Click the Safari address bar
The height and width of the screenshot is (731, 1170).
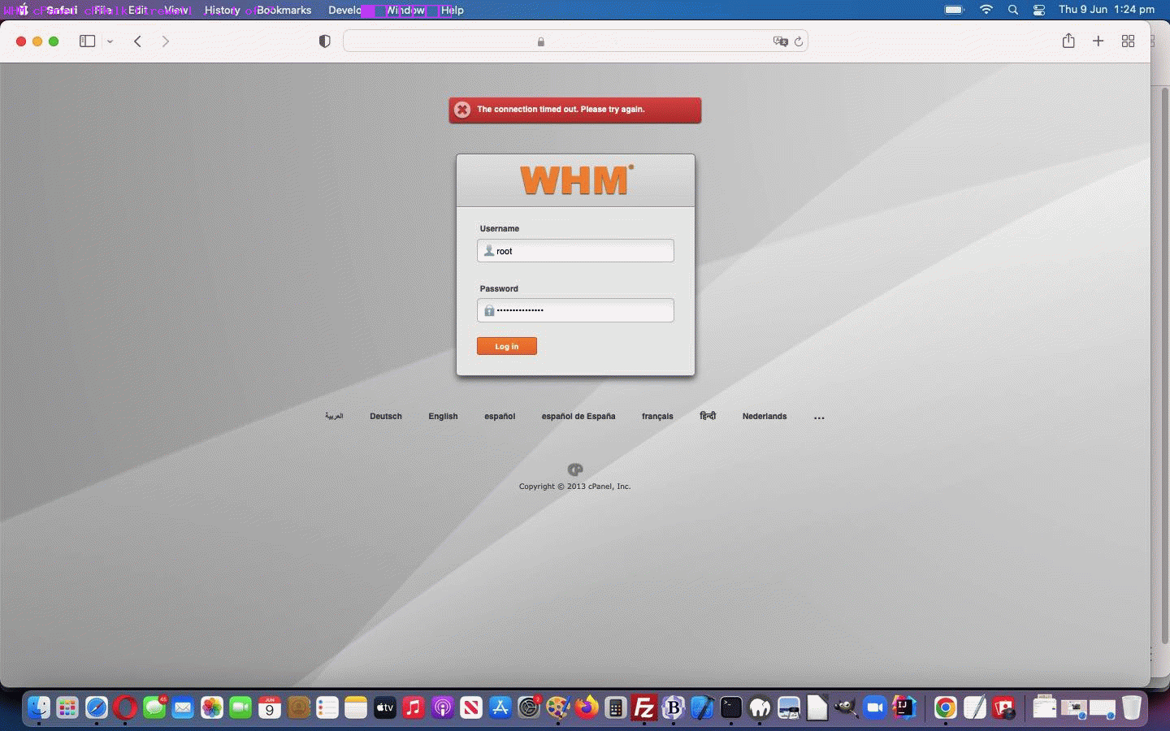[x=575, y=41]
